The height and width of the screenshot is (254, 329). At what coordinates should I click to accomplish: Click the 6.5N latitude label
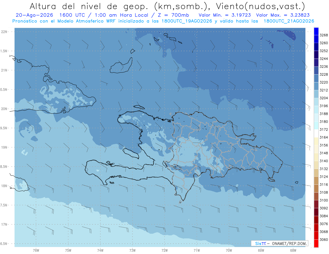click(x=4, y=244)
